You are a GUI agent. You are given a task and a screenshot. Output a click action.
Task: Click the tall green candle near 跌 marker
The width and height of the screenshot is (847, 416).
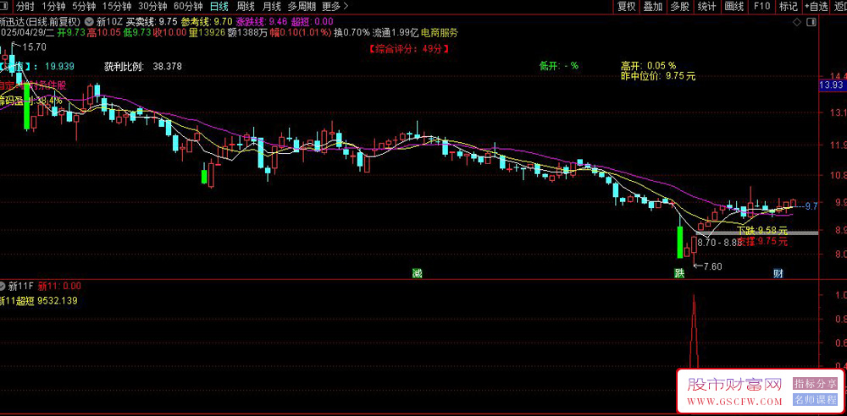click(680, 243)
